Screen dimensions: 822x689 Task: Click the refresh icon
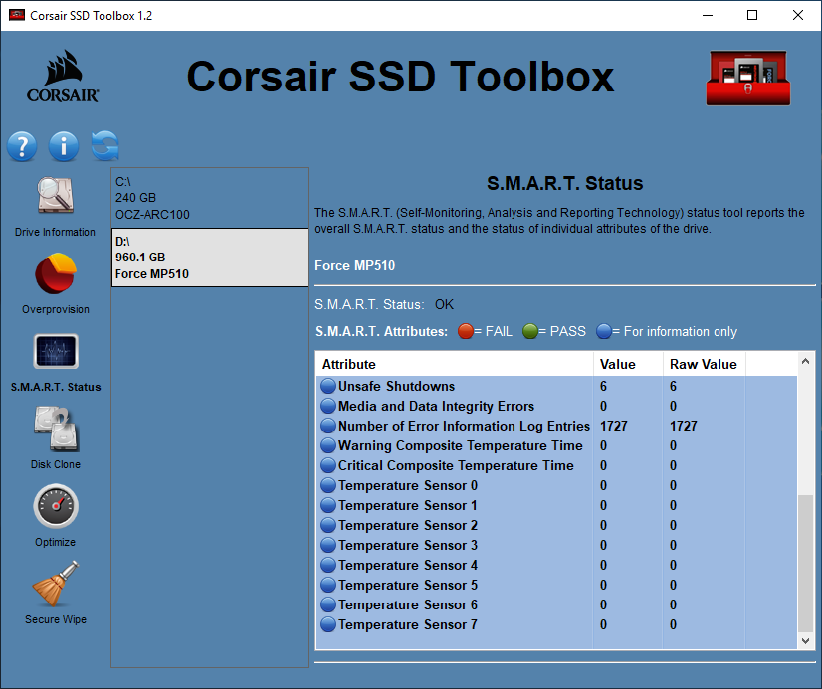click(x=103, y=146)
